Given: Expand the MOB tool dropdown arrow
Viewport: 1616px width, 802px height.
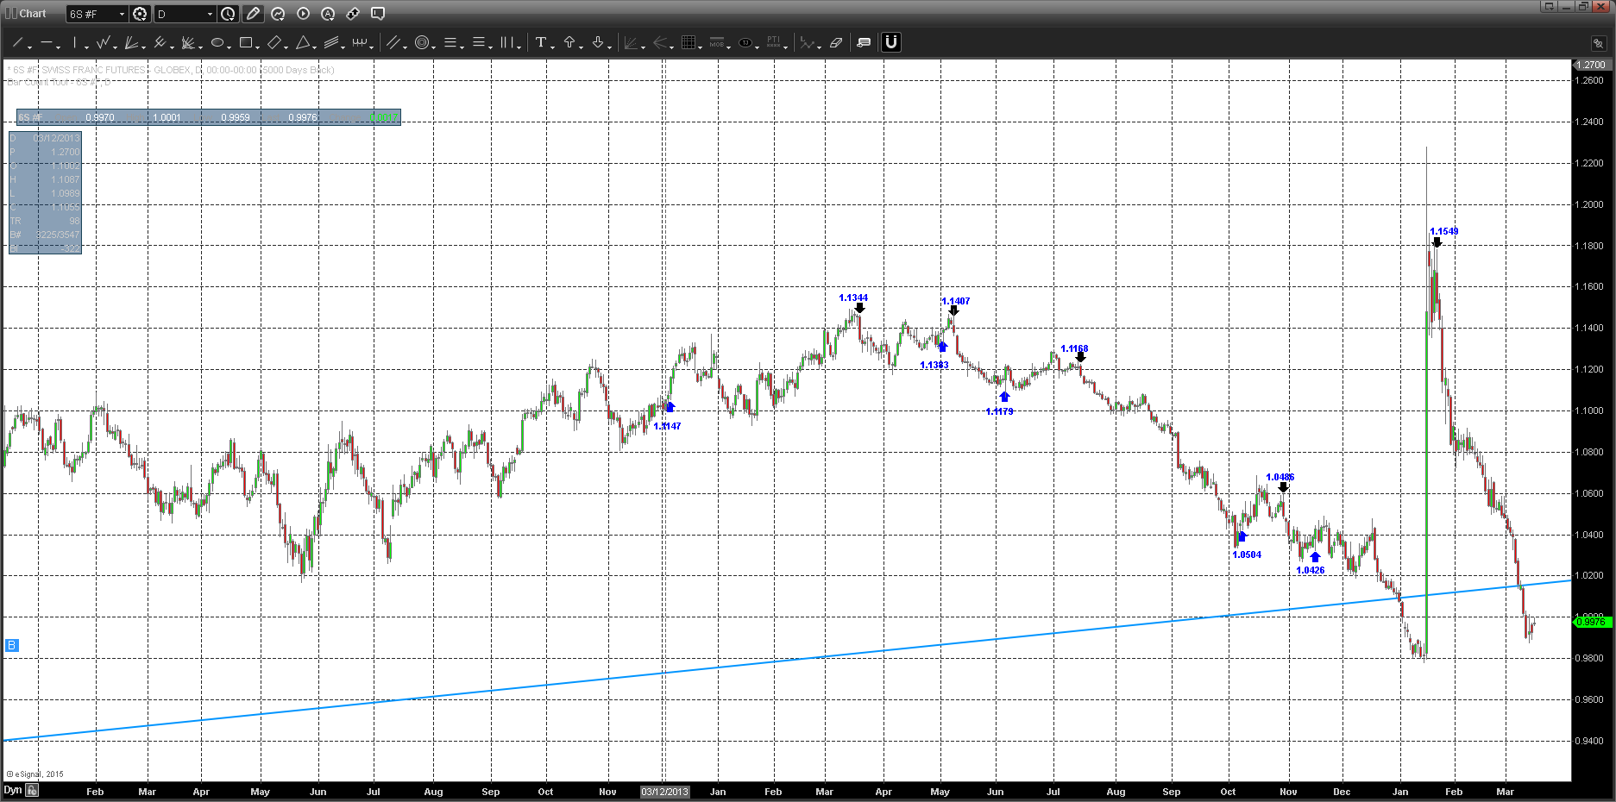Looking at the screenshot, I should tap(729, 47).
